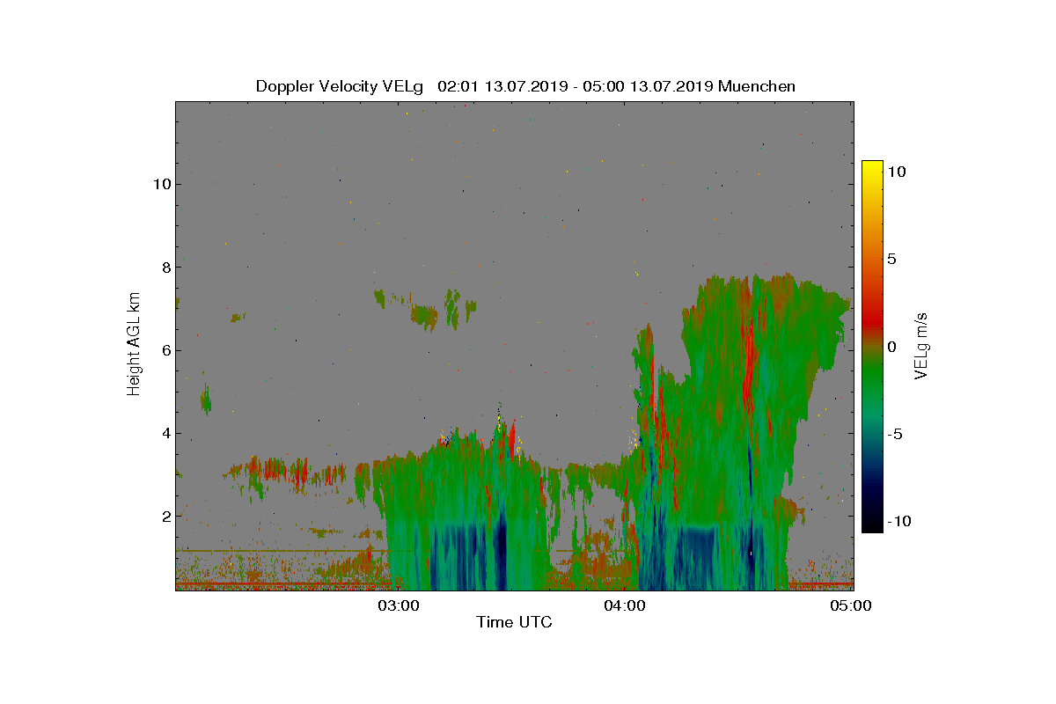This screenshot has width=1056, height=704.
Task: Click the height tick label '4'
Action: 165,433
